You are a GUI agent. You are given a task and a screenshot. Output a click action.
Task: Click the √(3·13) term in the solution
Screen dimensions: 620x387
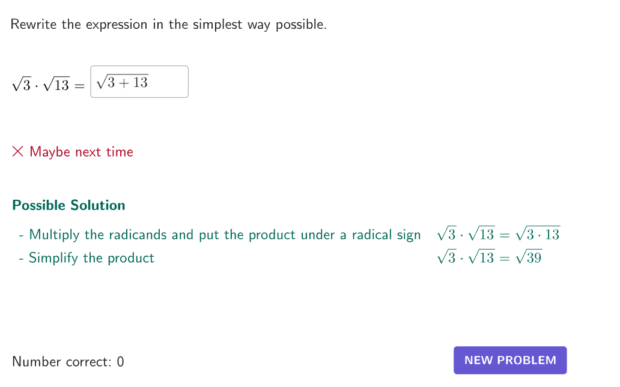pyautogui.click(x=538, y=235)
